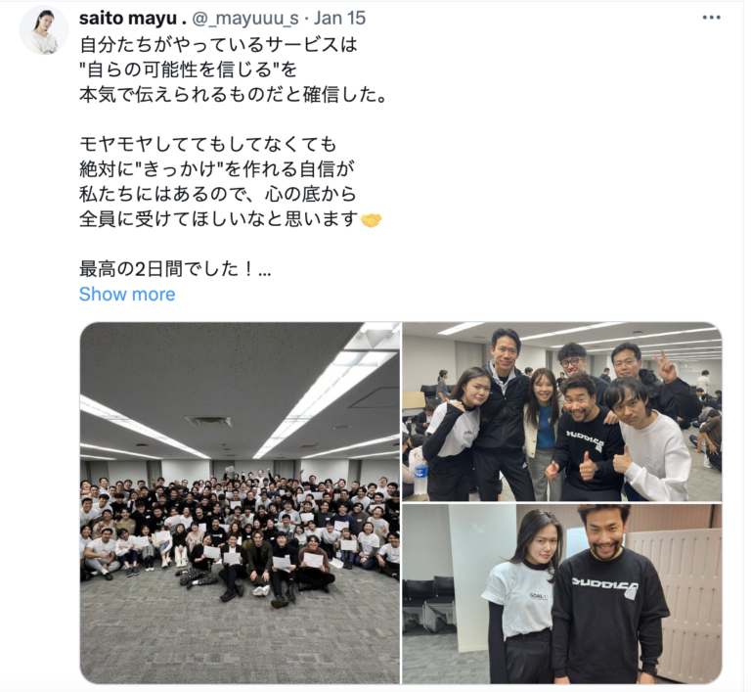The height and width of the screenshot is (692, 751).
Task: Open the Jan 15 timestamp link
Action: [339, 19]
